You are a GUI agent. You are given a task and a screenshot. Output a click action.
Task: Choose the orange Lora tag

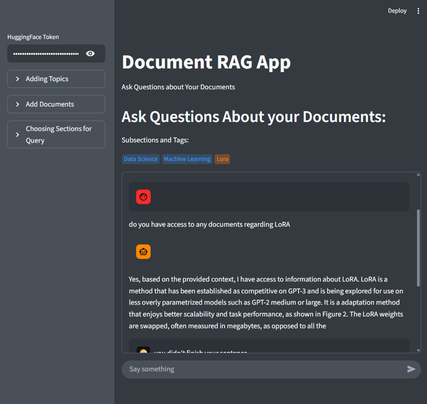(222, 159)
